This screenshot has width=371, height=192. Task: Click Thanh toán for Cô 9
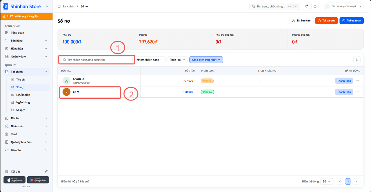(344, 92)
